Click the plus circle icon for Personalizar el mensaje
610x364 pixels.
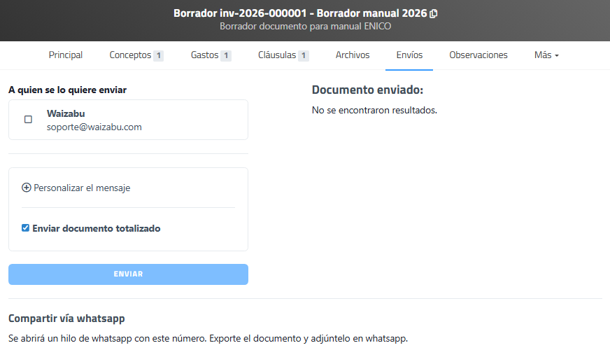[x=27, y=188]
